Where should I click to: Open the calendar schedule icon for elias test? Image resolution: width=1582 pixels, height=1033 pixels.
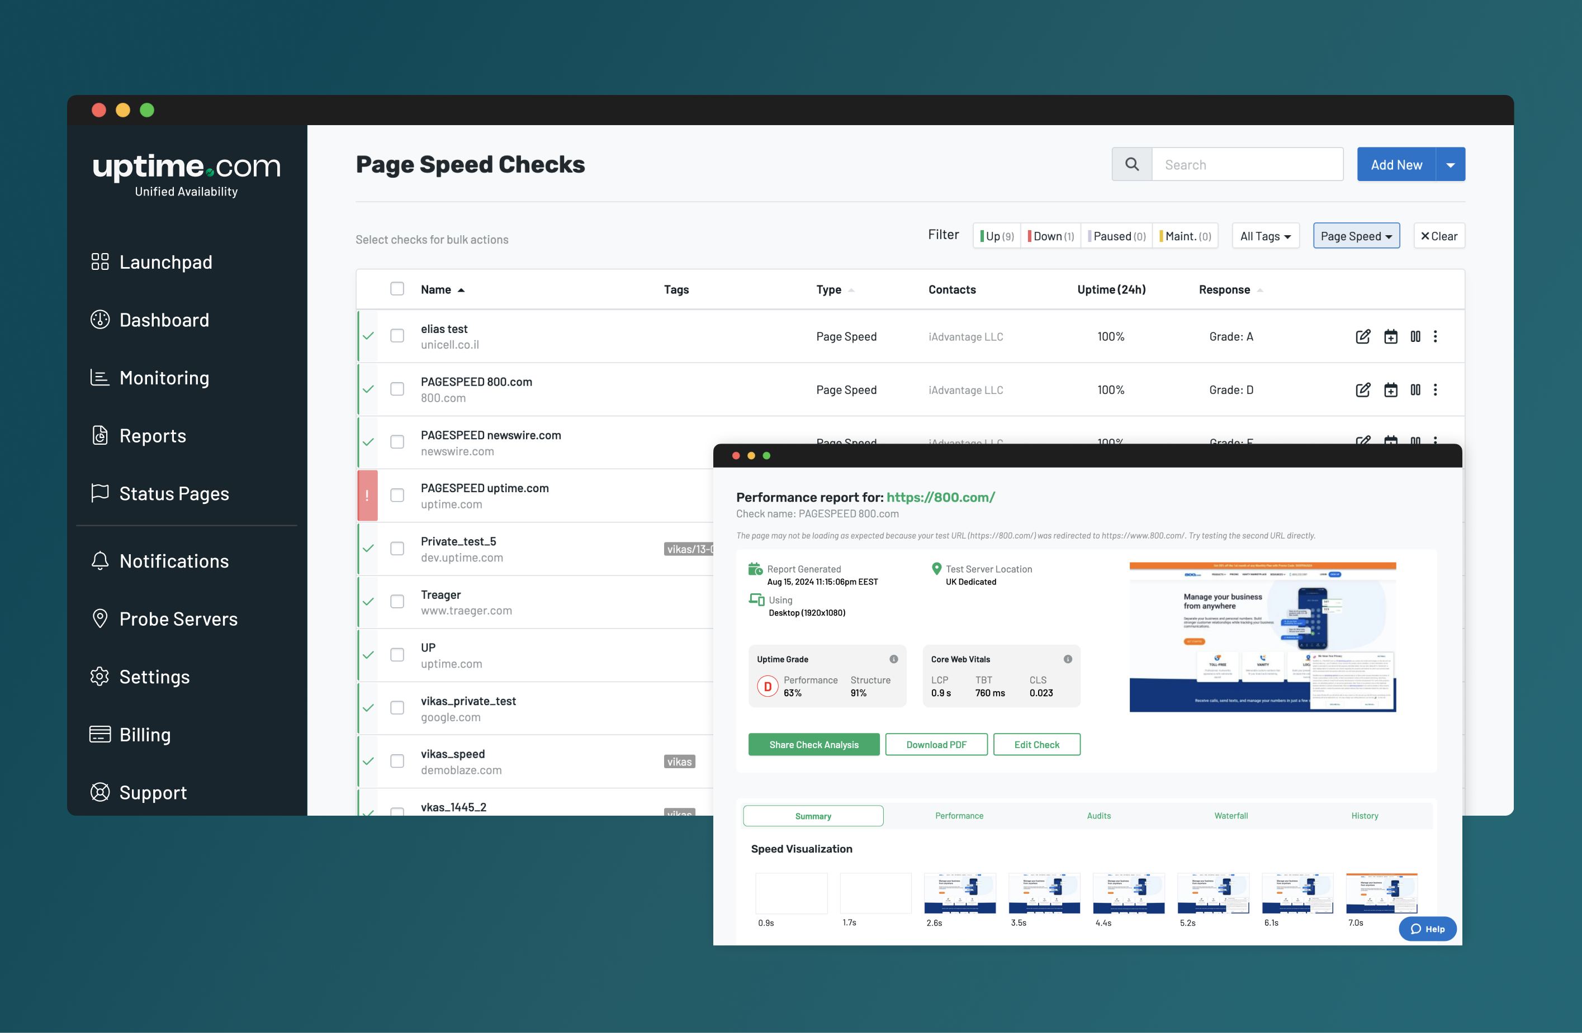pos(1391,336)
